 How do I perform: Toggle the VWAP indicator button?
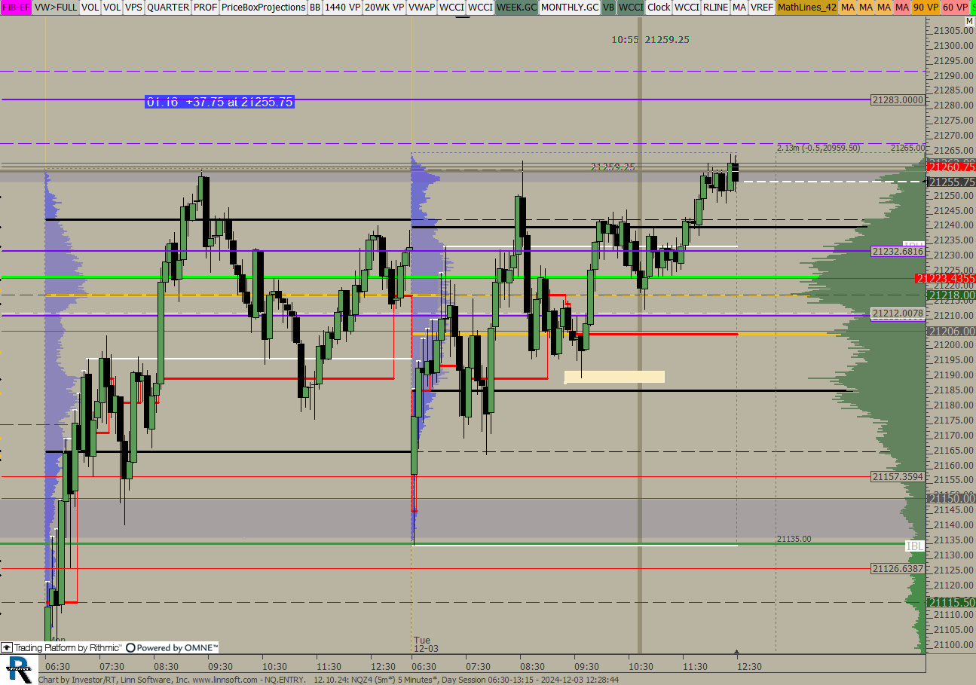click(x=421, y=7)
